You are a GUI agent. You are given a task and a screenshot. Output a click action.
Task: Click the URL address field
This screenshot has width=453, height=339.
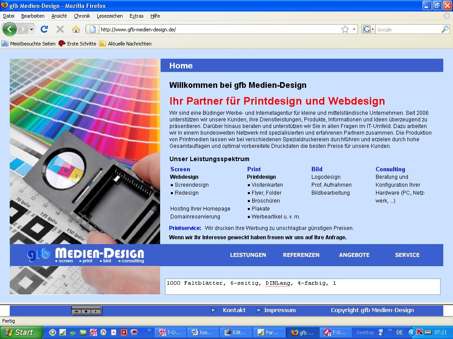[x=219, y=30]
